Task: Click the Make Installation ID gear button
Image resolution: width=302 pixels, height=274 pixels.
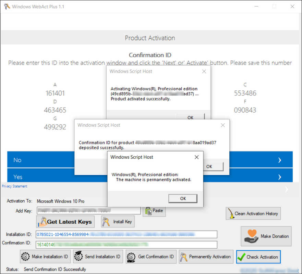Action: point(46,257)
